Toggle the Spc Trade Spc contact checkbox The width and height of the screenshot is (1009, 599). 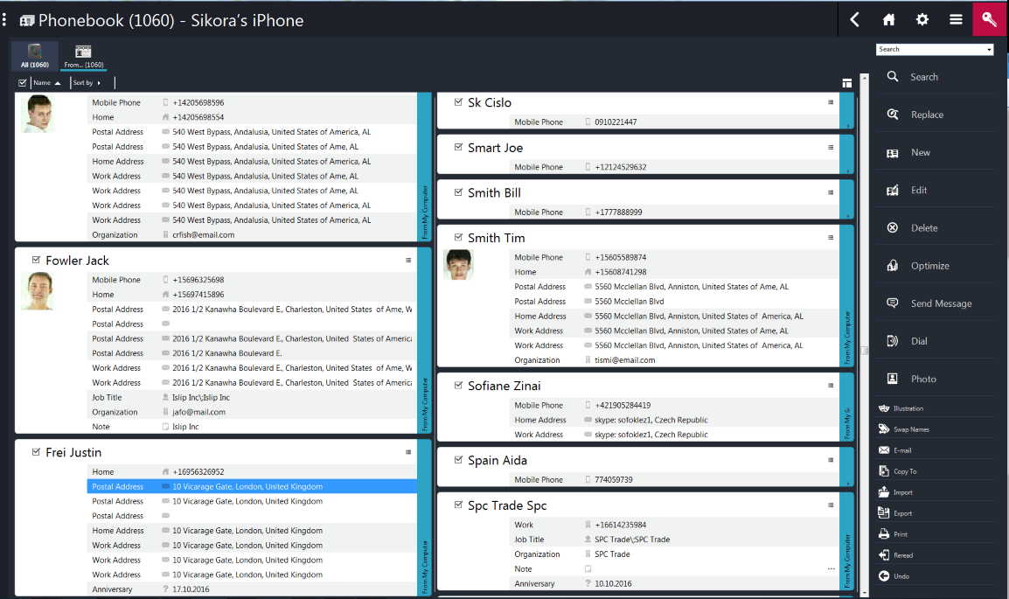pyautogui.click(x=458, y=505)
